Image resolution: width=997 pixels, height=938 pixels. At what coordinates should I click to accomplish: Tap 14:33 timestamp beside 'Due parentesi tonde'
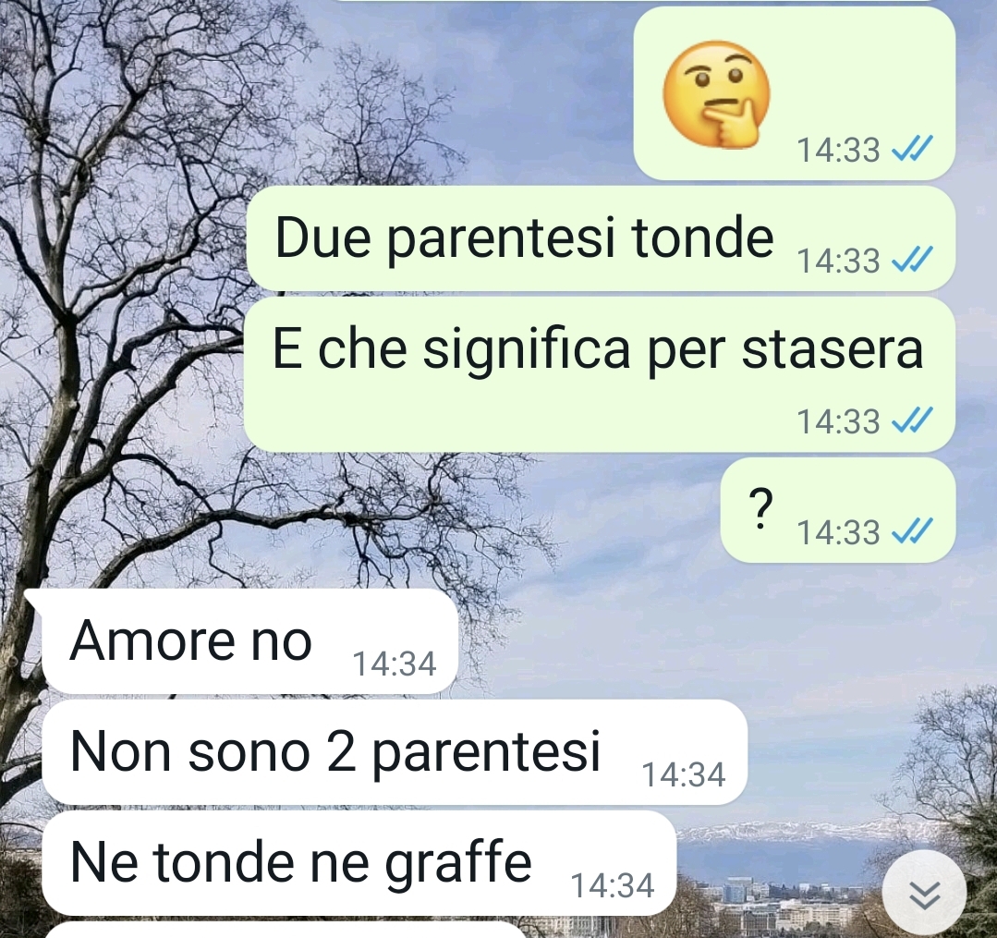click(x=838, y=261)
